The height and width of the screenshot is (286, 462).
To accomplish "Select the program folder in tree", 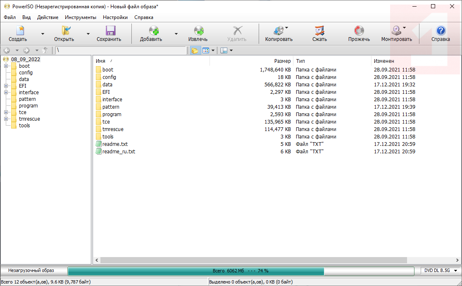I will click(x=28, y=106).
